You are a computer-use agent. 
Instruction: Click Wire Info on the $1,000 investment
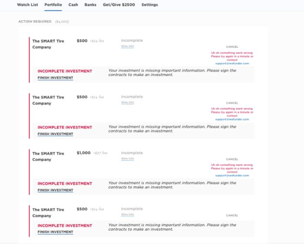click(x=127, y=158)
